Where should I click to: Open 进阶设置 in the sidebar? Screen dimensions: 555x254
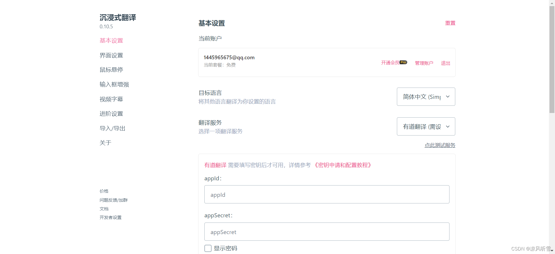(111, 114)
